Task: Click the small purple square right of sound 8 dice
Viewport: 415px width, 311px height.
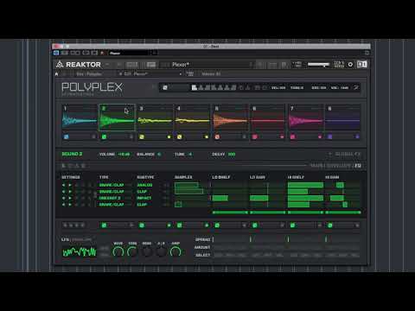Action: (x=357, y=137)
